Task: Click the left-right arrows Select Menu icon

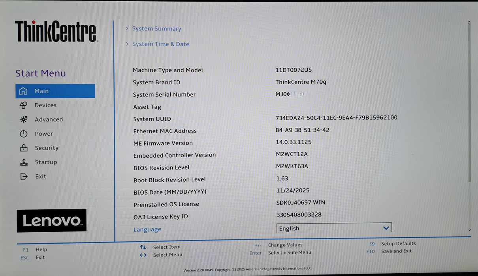Action: (143, 255)
